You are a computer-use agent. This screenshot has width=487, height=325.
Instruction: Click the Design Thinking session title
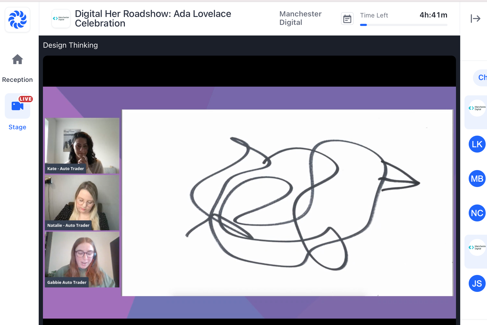click(x=70, y=45)
